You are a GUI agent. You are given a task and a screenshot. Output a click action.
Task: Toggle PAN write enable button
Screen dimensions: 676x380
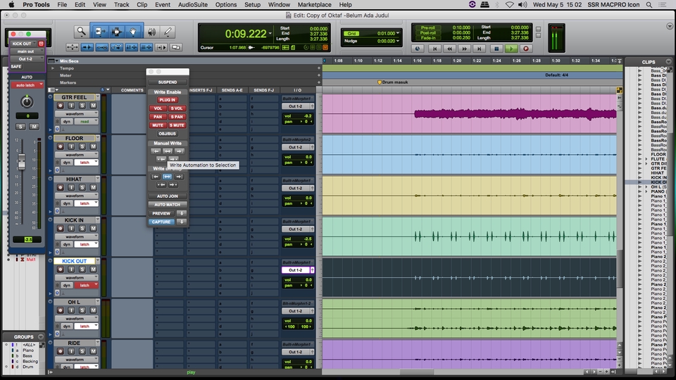pos(158,117)
